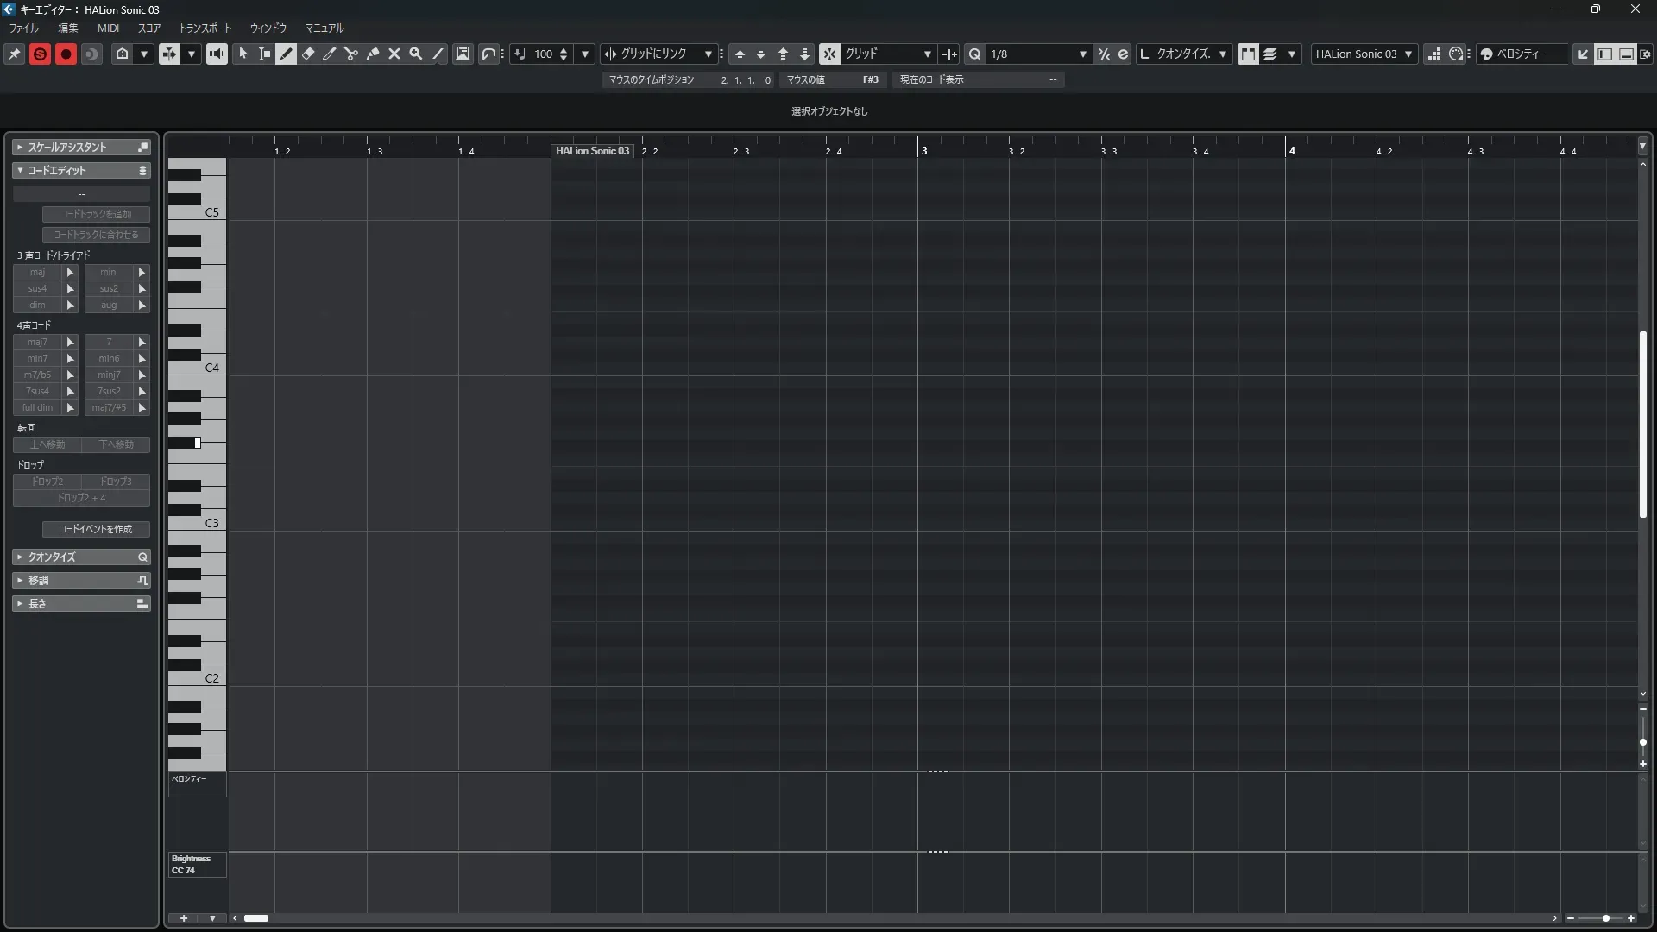Screen dimensions: 1657x932
Task: Toggle Acoustic Feedback speaker button
Action: 217,54
